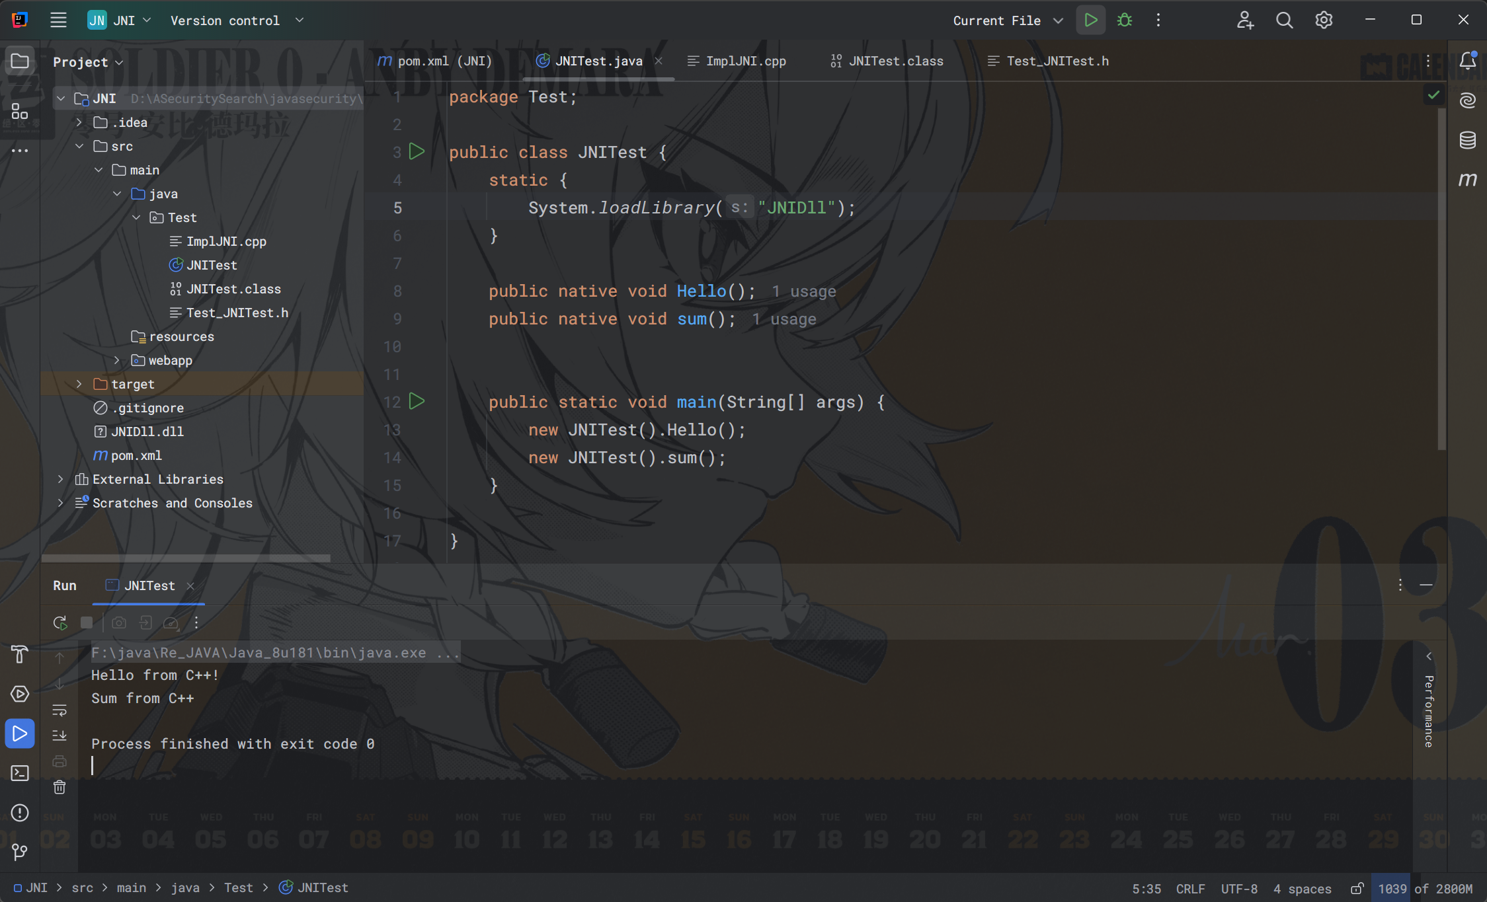Open the Structure tool window icon
The width and height of the screenshot is (1487, 902).
point(20,111)
